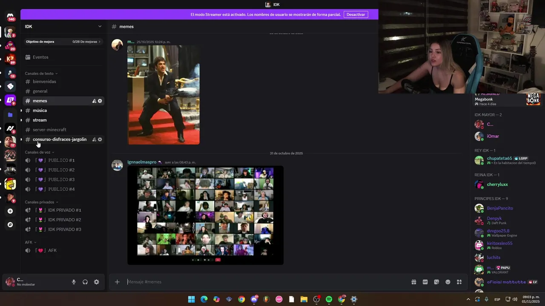The image size is (545, 306).
Task: Collapse the AFK category
Action: pyautogui.click(x=30, y=242)
